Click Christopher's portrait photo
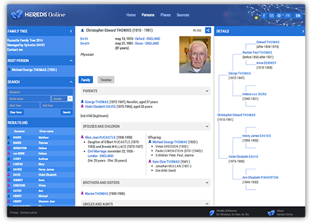 tap(195, 55)
